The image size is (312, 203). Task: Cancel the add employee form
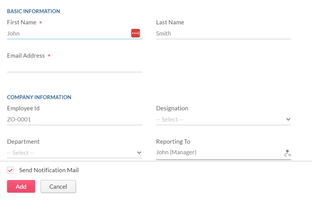(x=58, y=186)
